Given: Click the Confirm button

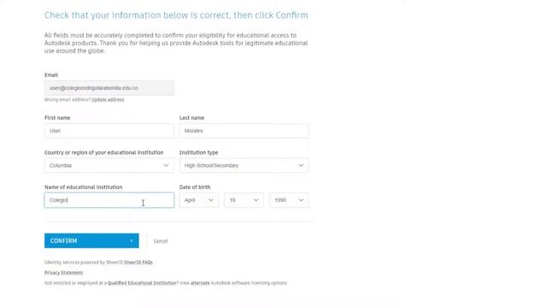Looking at the screenshot, I should pyautogui.click(x=91, y=240).
